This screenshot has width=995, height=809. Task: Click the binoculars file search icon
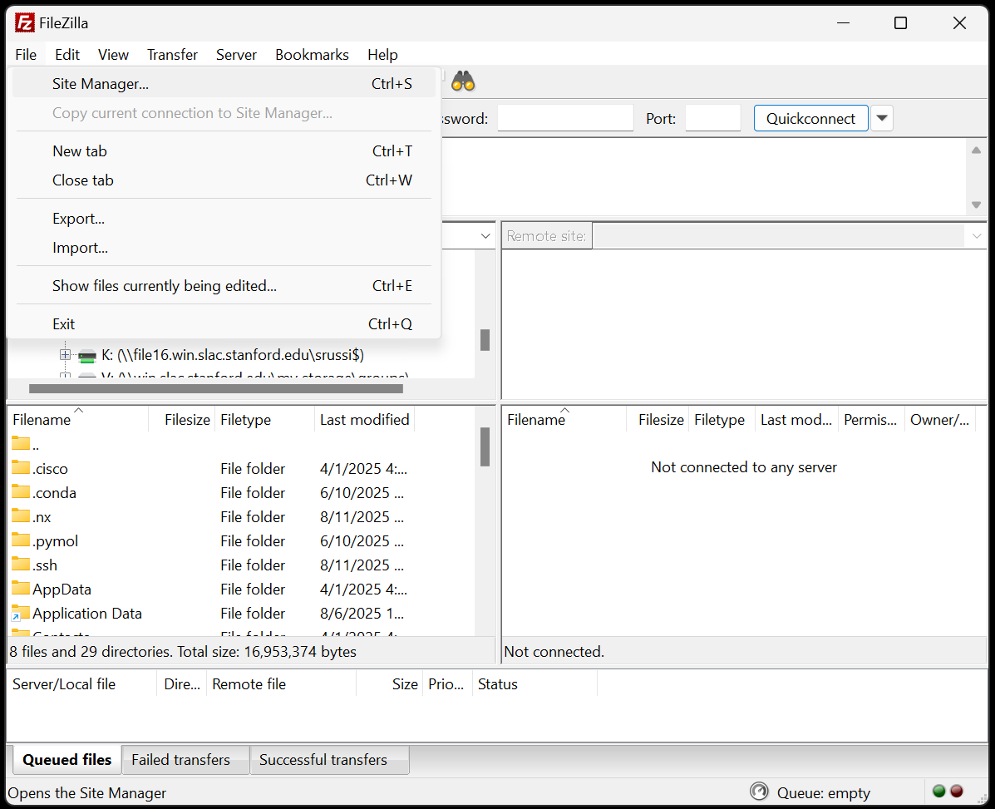point(463,81)
